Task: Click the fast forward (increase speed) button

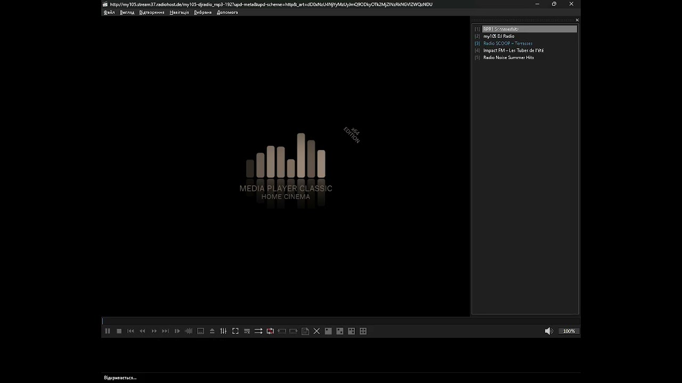Action: click(154, 331)
